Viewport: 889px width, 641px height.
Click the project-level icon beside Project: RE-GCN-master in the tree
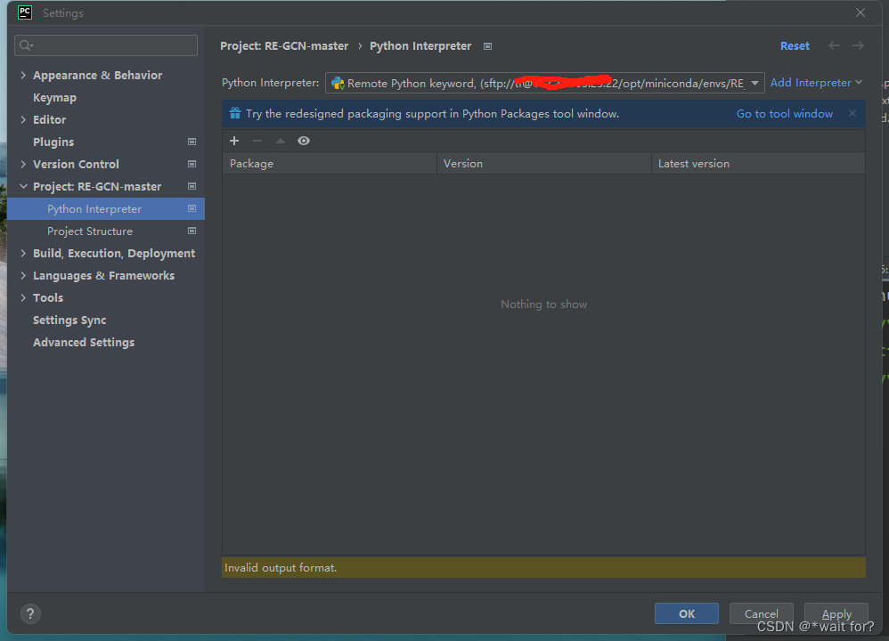pyautogui.click(x=192, y=186)
